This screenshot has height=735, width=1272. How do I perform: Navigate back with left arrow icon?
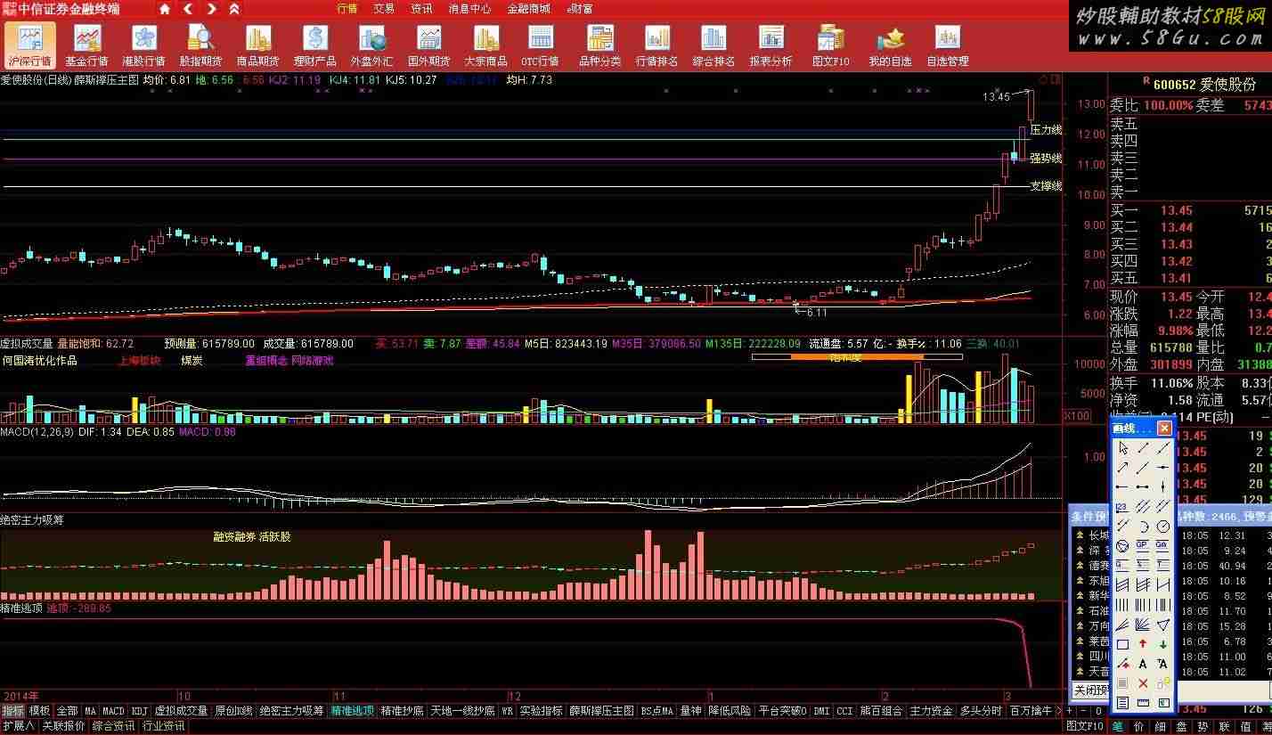188,9
